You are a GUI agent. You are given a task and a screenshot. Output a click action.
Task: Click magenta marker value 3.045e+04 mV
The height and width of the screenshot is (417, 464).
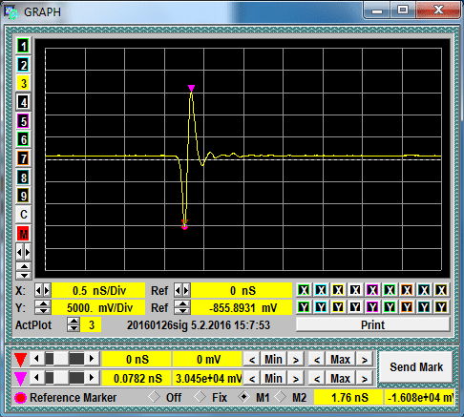[x=207, y=378]
